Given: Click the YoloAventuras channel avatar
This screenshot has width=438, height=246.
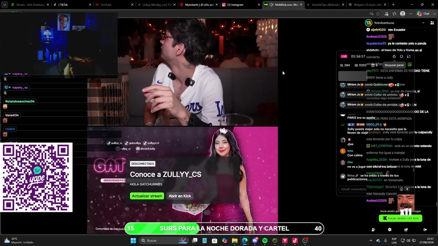Looking at the screenshot, I should pos(369,23).
